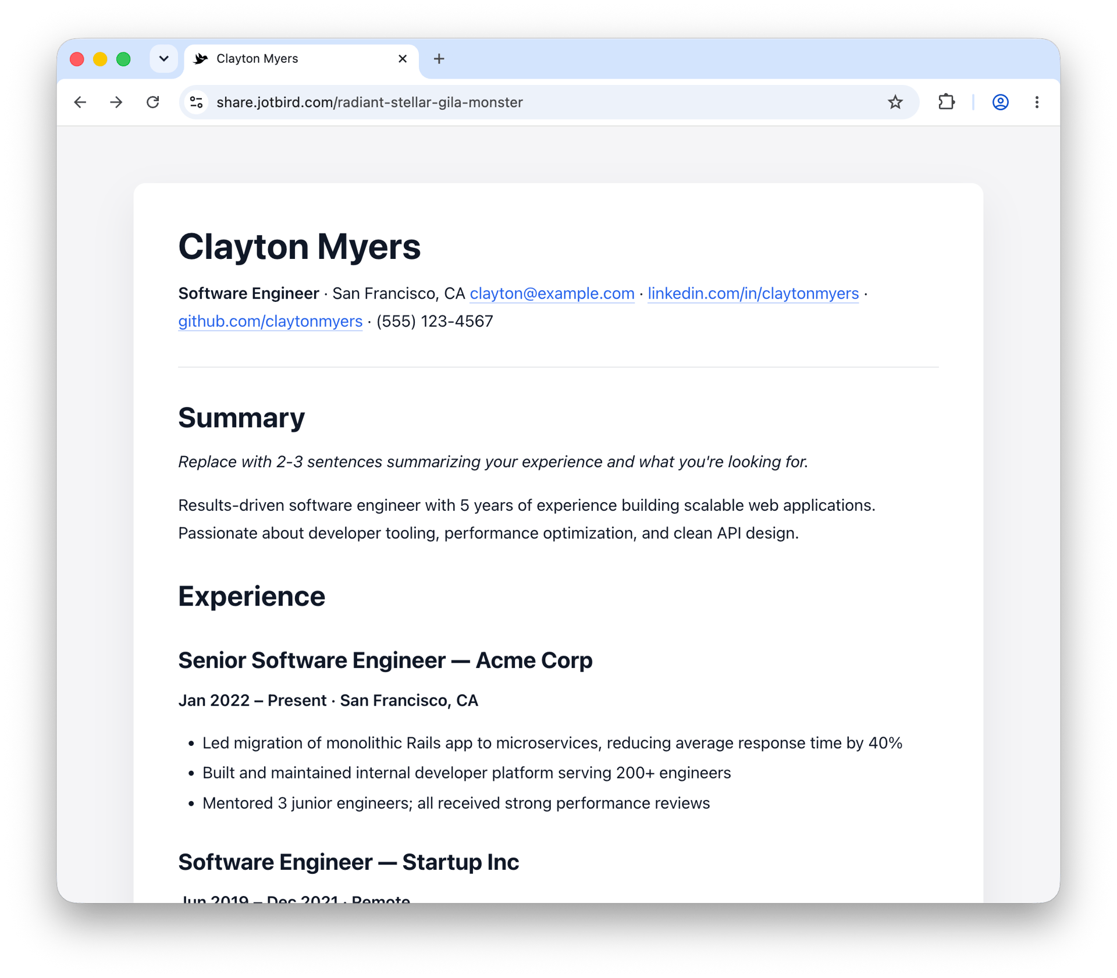Close the Clayton Myers tab
This screenshot has width=1117, height=978.
tap(403, 59)
